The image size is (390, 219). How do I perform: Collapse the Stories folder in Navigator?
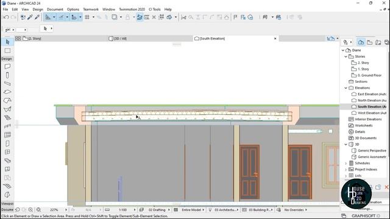click(x=346, y=57)
